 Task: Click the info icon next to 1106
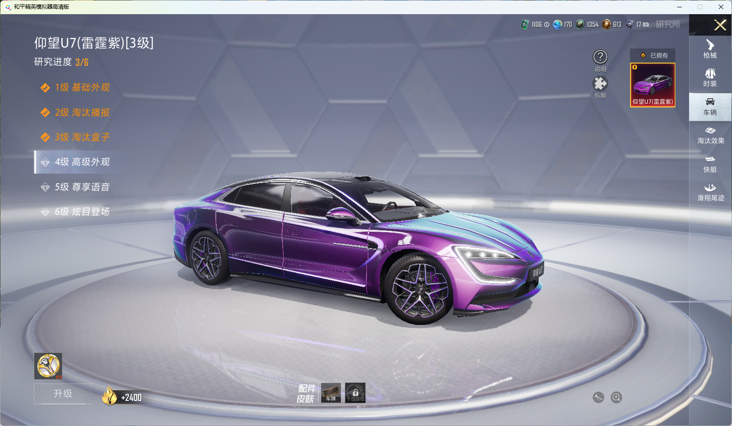(x=547, y=25)
